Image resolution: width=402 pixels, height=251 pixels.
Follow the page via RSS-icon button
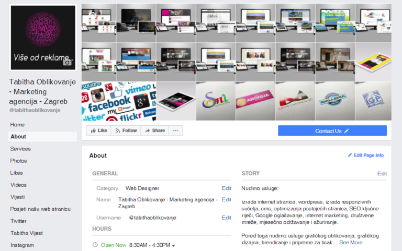[x=126, y=130]
